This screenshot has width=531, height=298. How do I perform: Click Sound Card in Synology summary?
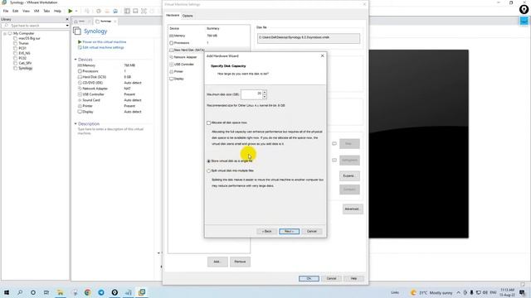[91, 100]
